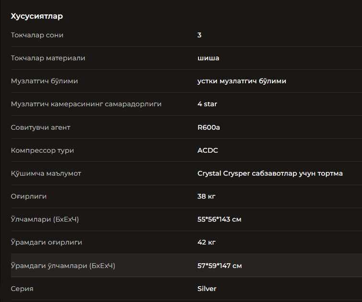Screen dimensions: 362x302
Task: Click the Музлатгич бўлими label
Action: (x=44, y=81)
